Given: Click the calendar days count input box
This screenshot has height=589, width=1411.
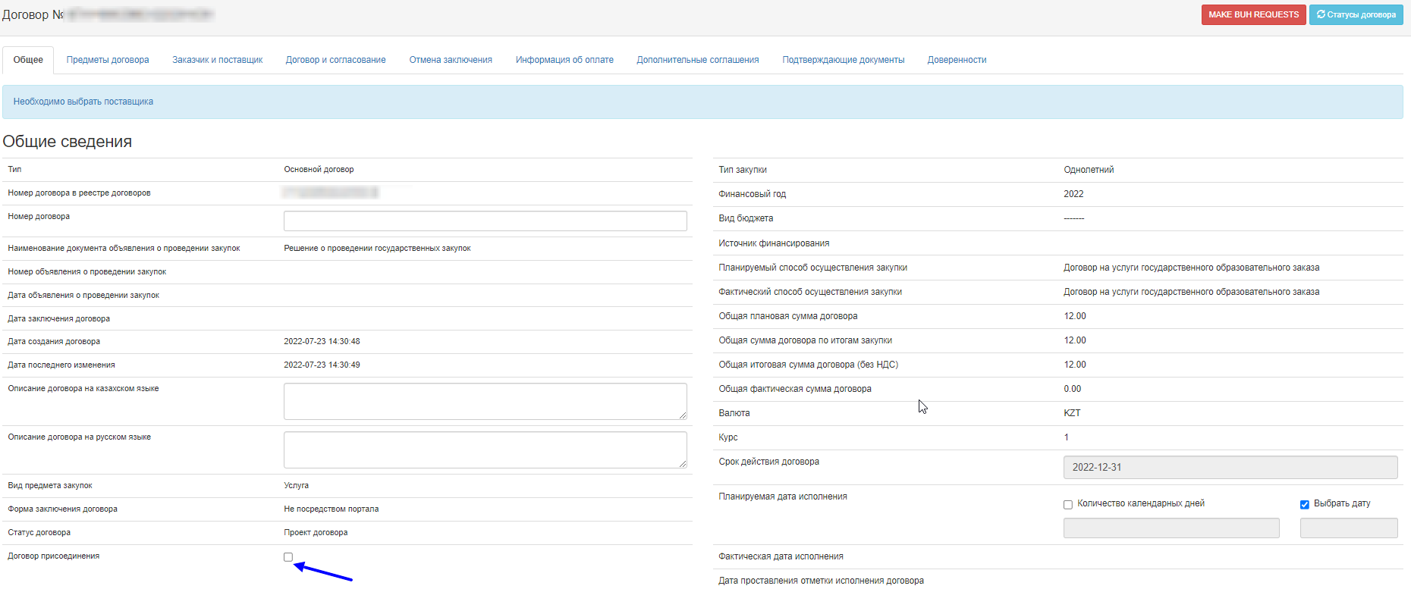Looking at the screenshot, I should [x=1171, y=528].
